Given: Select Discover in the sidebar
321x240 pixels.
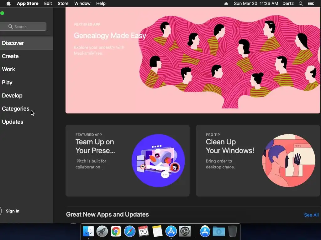Looking at the screenshot, I should (x=26, y=43).
